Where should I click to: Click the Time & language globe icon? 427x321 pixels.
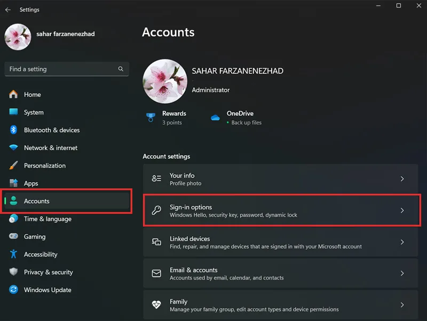click(13, 219)
